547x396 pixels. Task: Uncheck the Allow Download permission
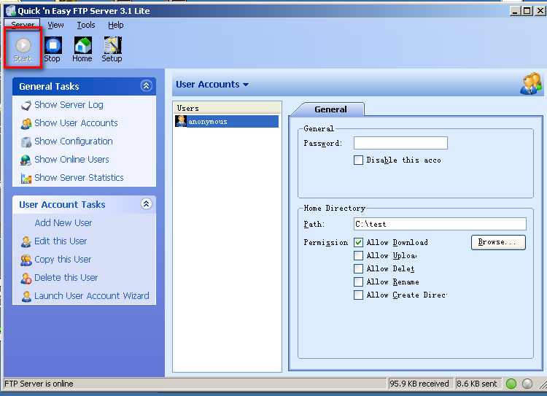pyautogui.click(x=358, y=242)
